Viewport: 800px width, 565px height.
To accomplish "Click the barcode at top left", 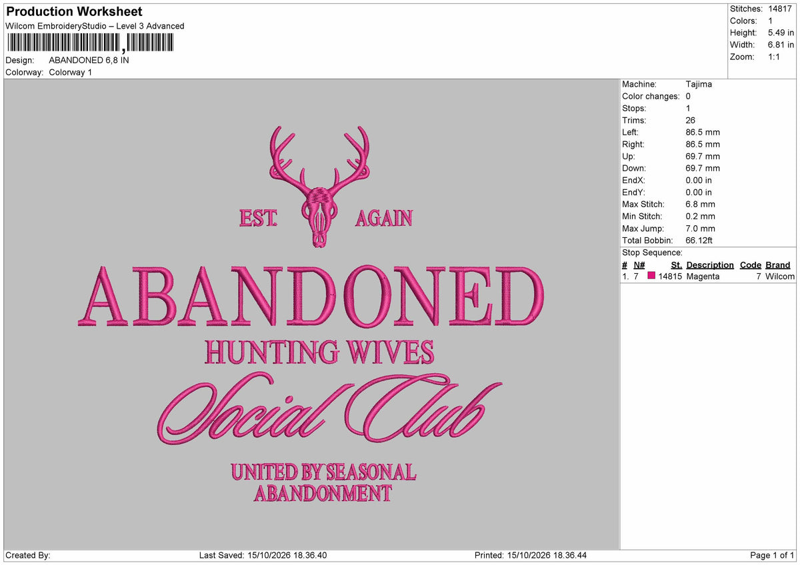I will 90,44.
